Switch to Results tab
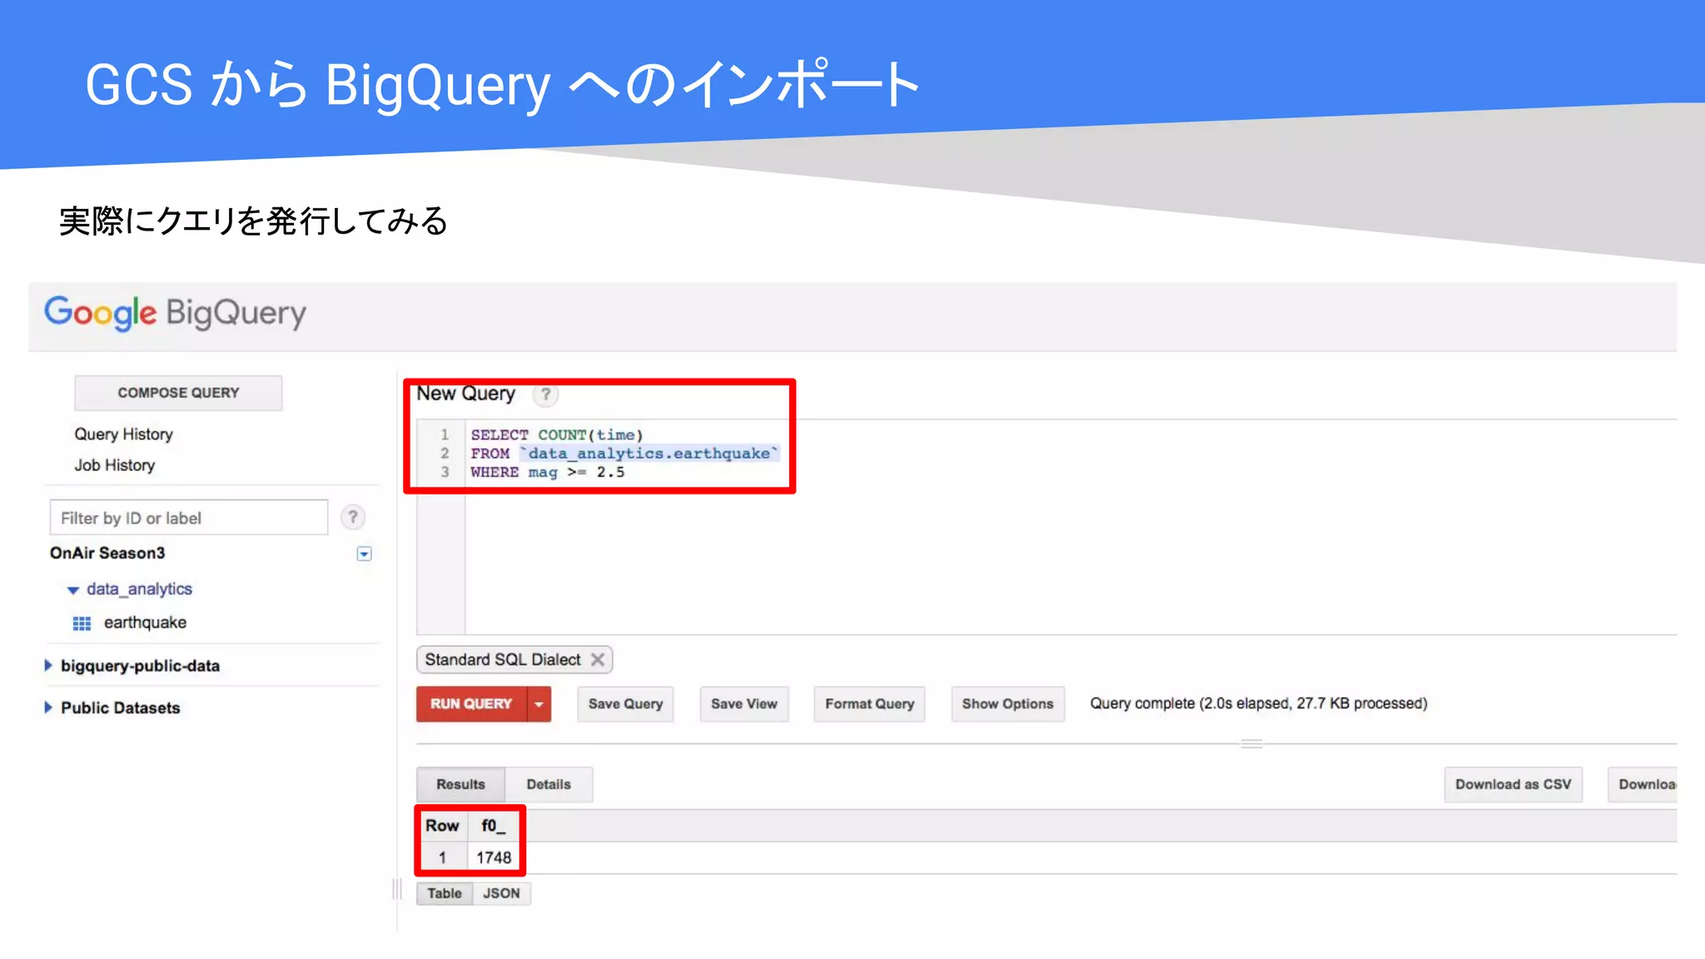 point(460,785)
